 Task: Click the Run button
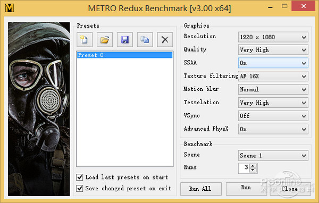point(246,189)
